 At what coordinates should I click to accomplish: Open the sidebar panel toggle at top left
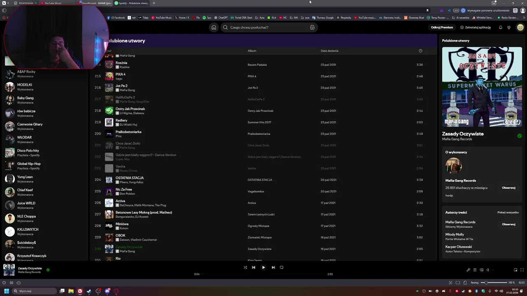(x=4, y=10)
